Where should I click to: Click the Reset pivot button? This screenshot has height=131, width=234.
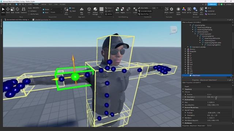73,11
